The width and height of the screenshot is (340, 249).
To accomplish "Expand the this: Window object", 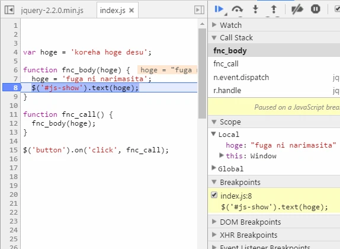I will point(222,155).
